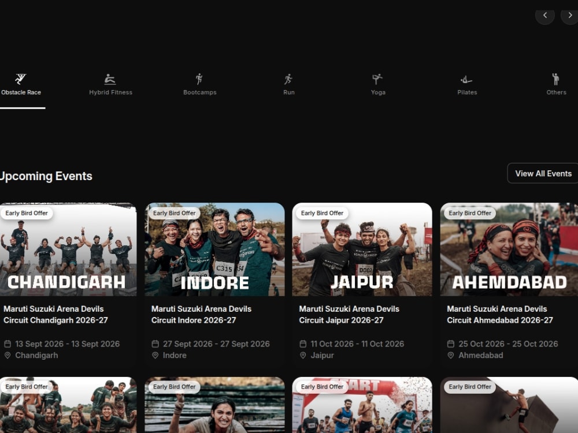Click date text 27 Sept 2026 - 27 Sept 2026
Image resolution: width=578 pixels, height=433 pixels.
216,344
